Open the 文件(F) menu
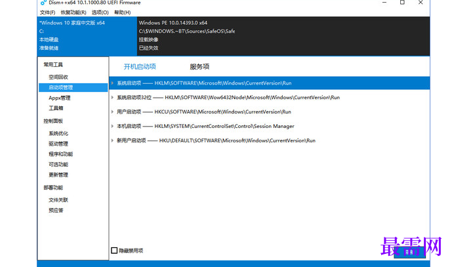 coord(47,12)
